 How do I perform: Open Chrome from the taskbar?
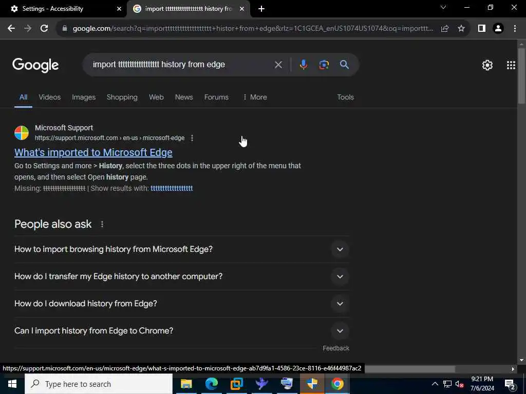[337, 384]
